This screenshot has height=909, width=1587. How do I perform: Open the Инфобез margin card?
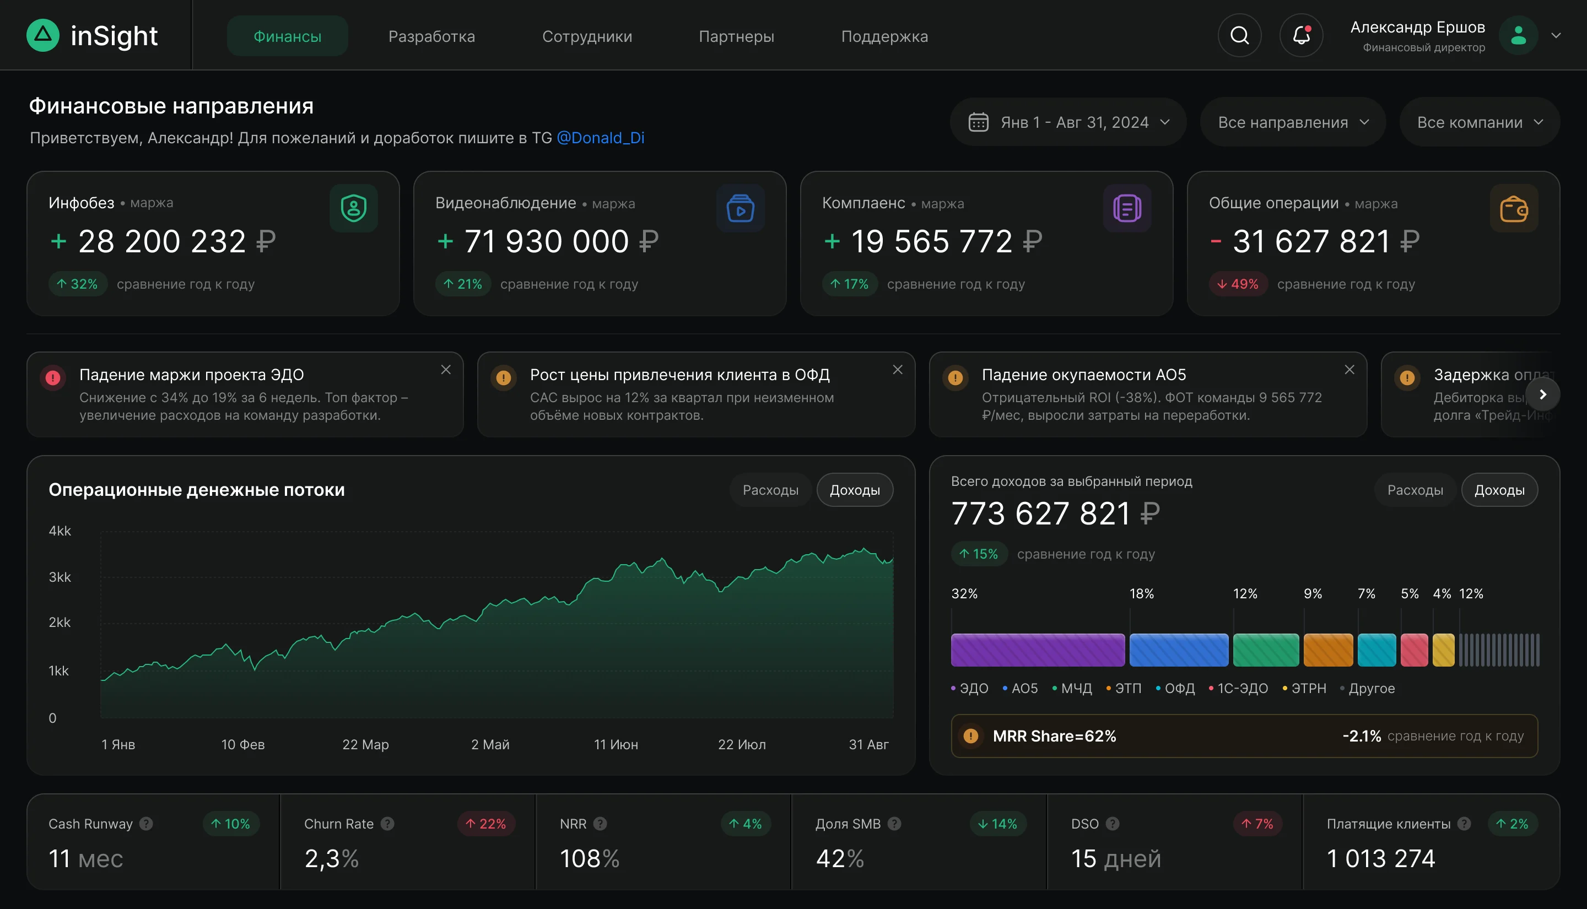pyautogui.click(x=213, y=244)
